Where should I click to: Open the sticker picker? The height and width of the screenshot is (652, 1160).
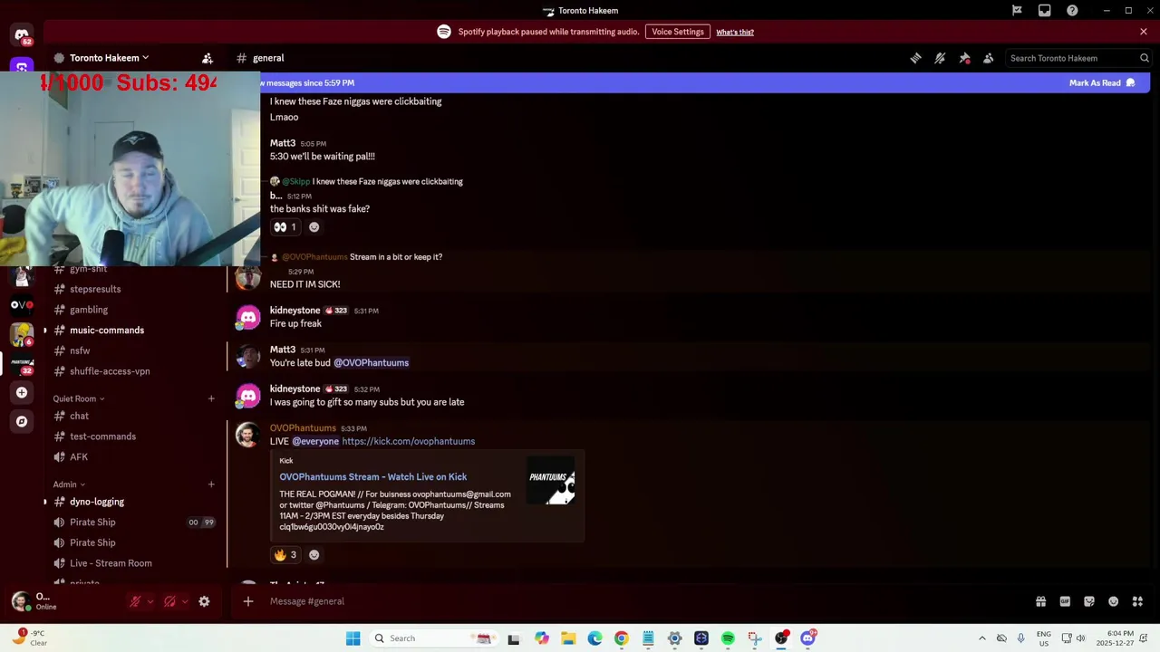point(1089,601)
